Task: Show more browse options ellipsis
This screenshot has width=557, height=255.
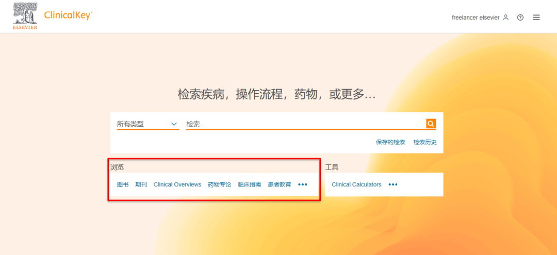Action: coord(302,184)
